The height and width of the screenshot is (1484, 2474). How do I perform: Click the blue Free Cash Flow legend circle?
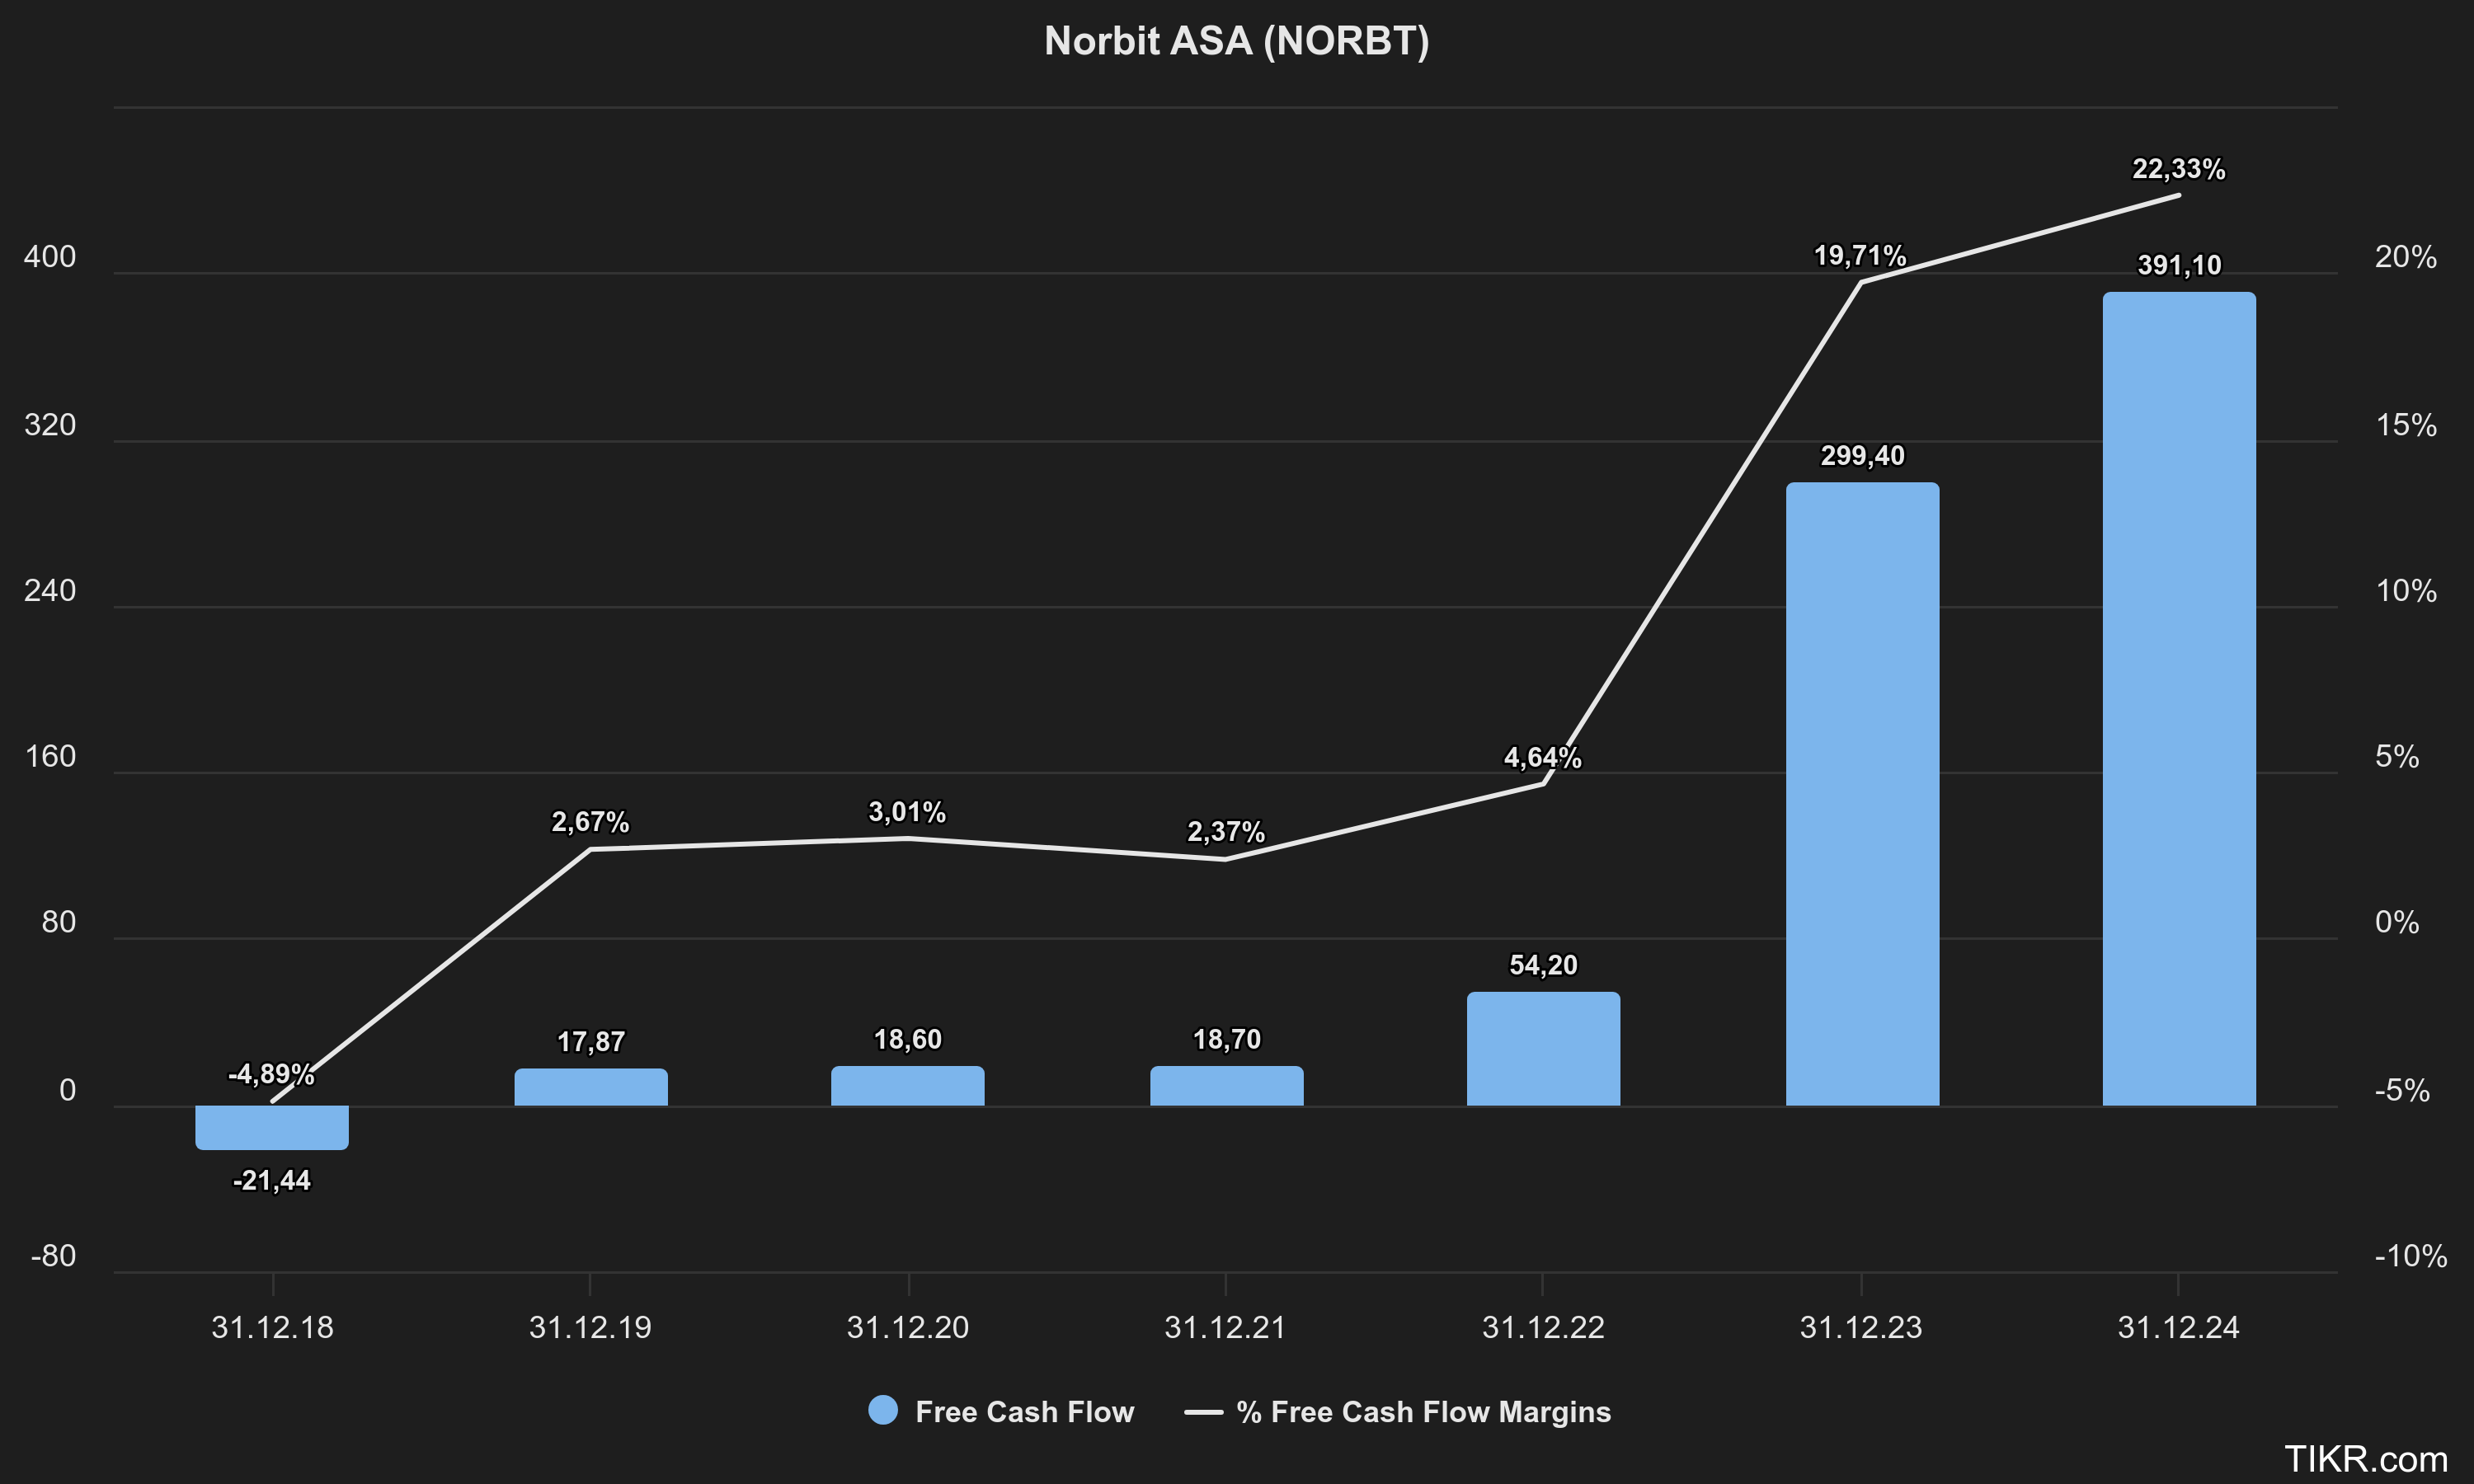click(883, 1411)
